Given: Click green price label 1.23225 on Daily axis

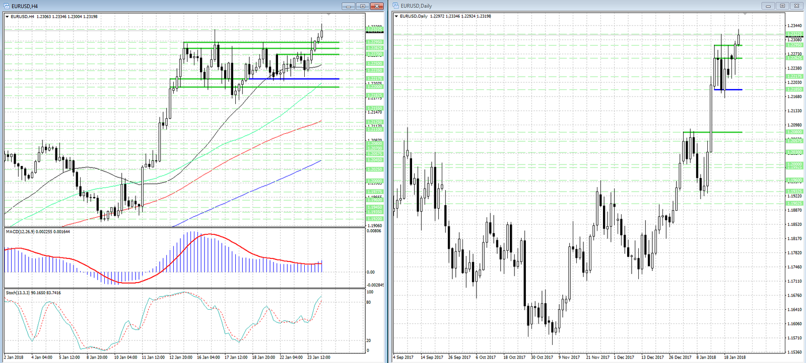Looking at the screenshot, I should point(794,34).
